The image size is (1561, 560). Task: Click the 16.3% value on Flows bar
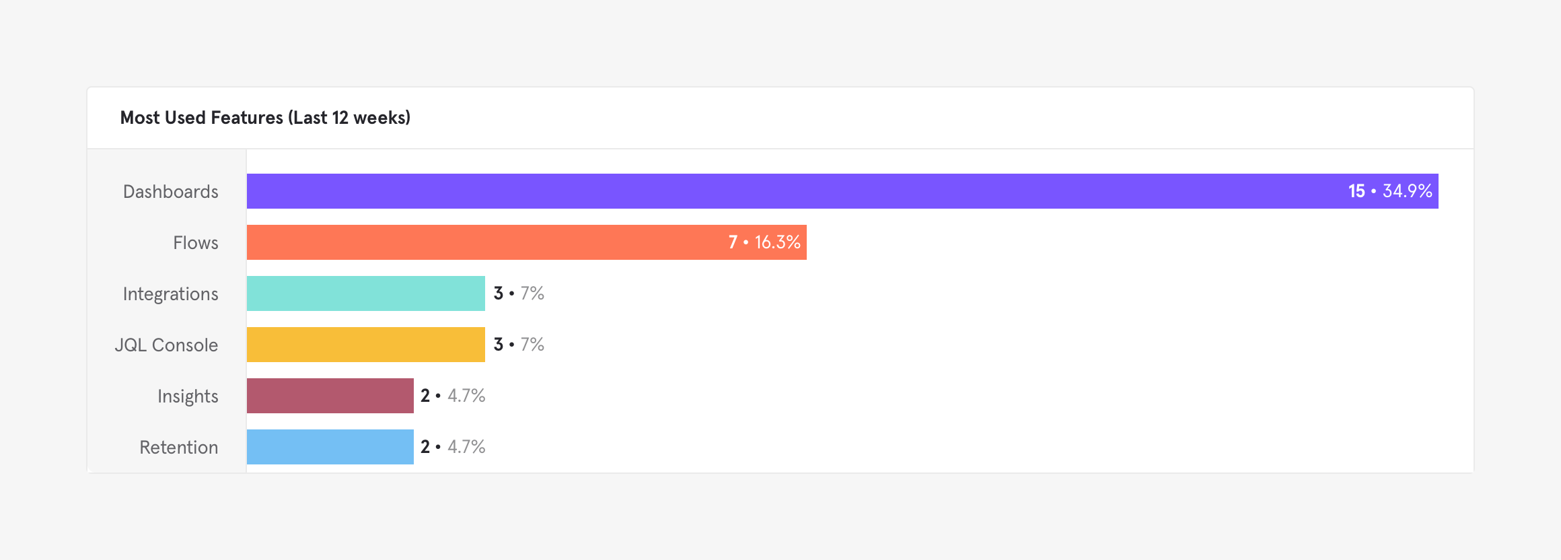(x=777, y=242)
